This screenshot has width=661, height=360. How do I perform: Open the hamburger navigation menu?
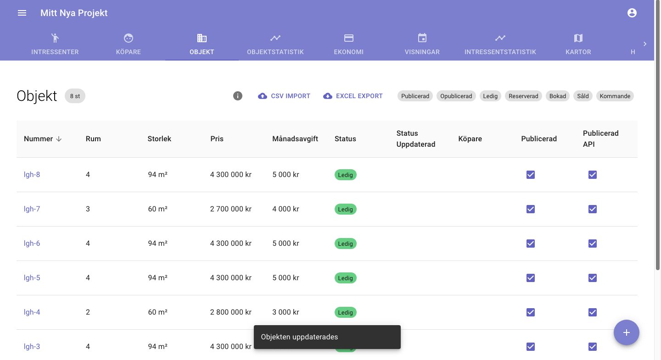pos(22,13)
